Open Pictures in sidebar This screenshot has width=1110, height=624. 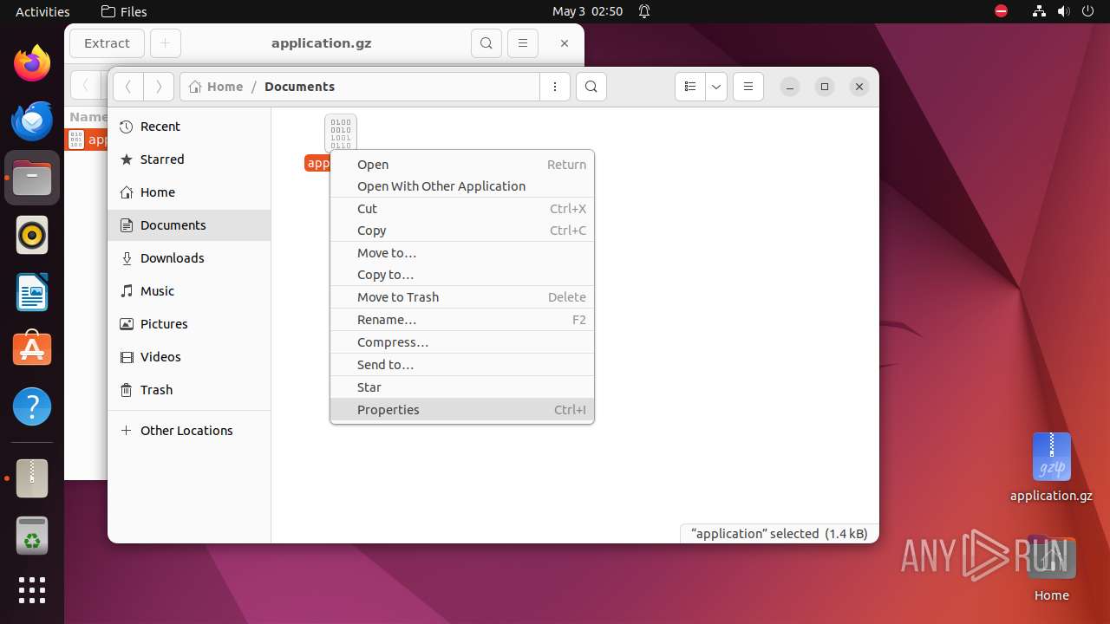[x=189, y=324]
